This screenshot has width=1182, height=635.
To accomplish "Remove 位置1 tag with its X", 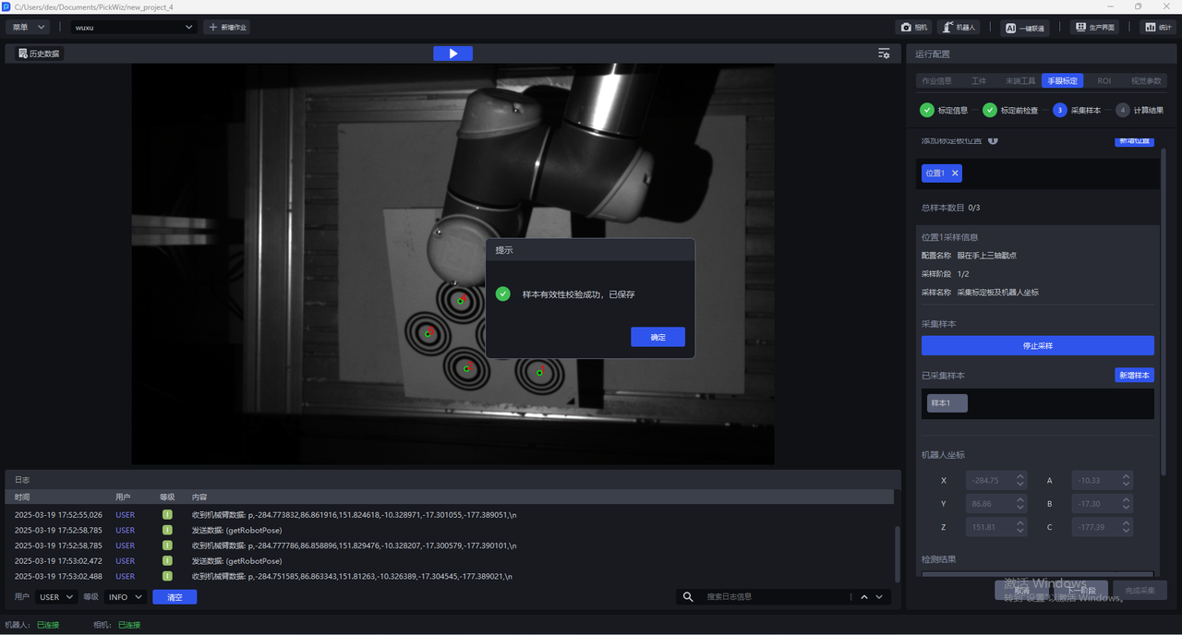I will coord(955,173).
